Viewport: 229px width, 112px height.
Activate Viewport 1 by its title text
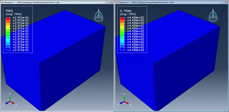point(9,2)
